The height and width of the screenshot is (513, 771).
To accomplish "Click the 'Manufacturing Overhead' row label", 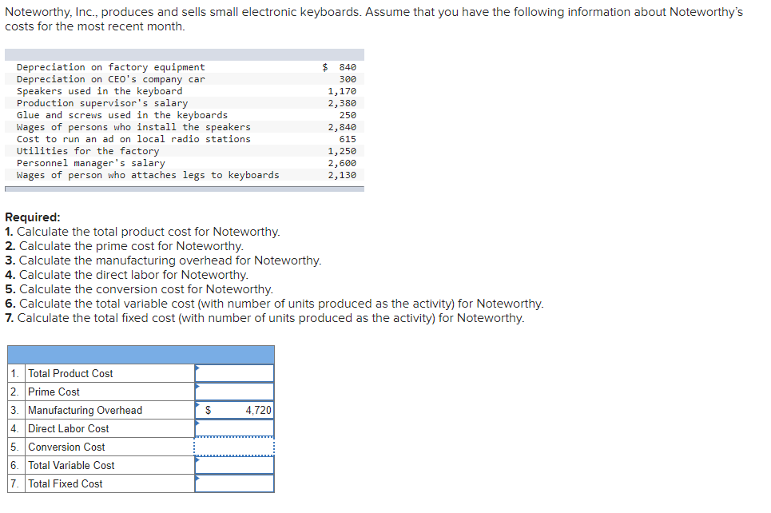I will click(x=85, y=410).
